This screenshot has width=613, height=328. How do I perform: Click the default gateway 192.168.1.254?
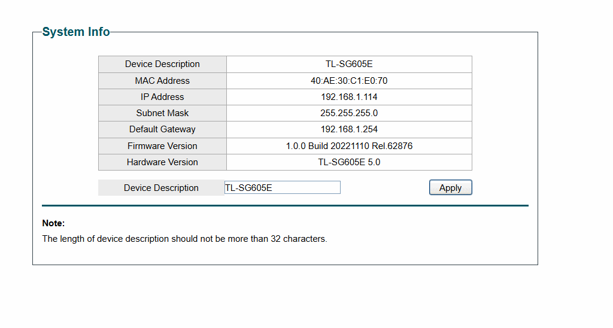pos(349,129)
